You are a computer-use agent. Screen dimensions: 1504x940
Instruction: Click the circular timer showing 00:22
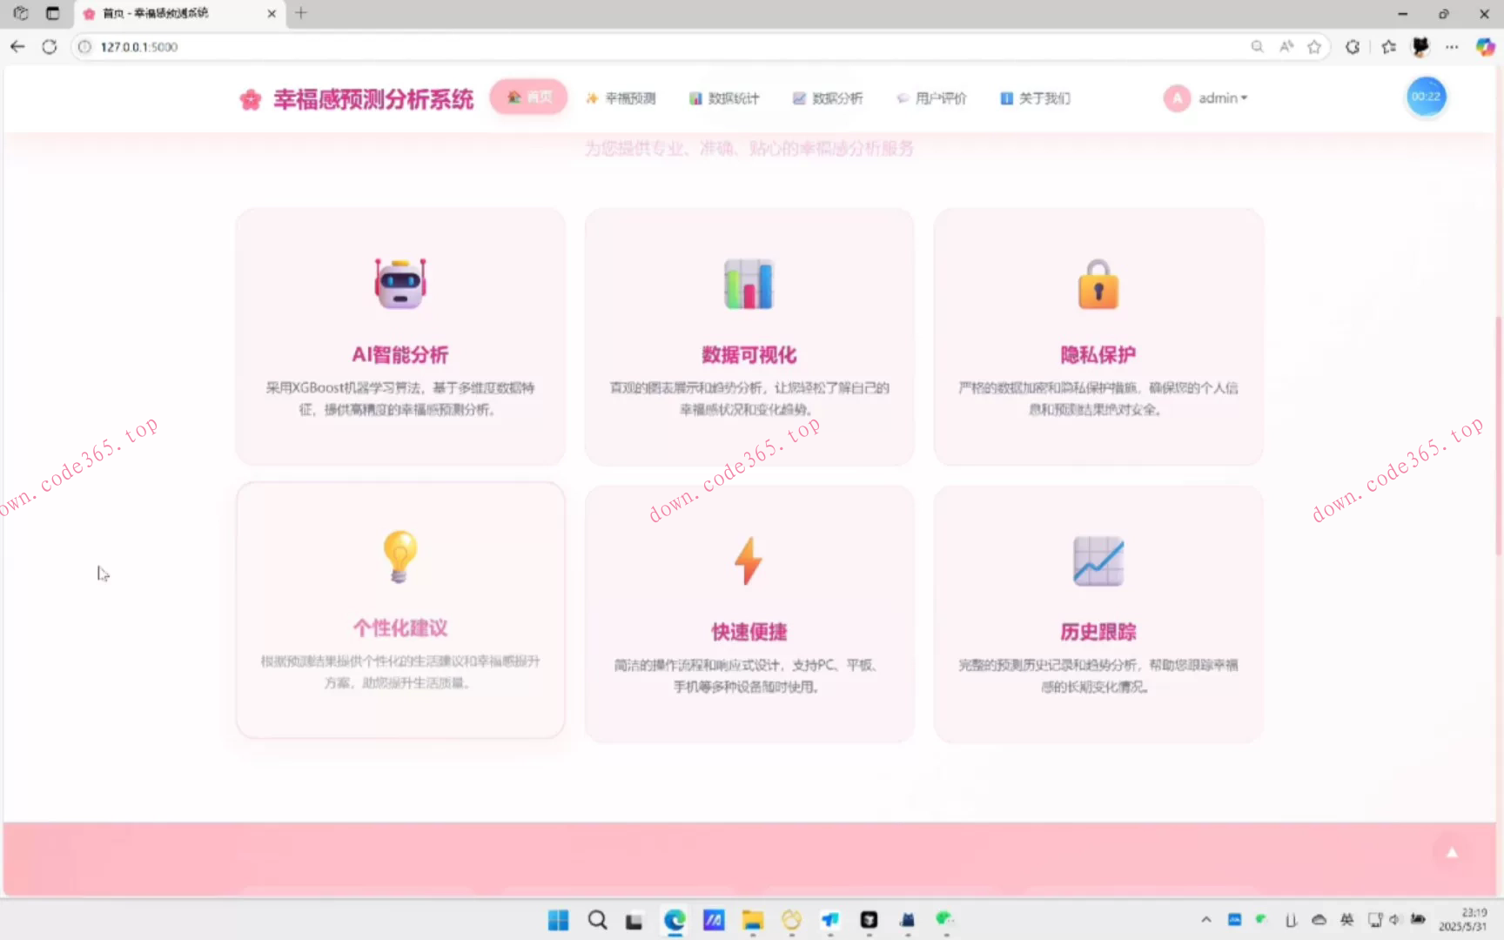tap(1426, 97)
